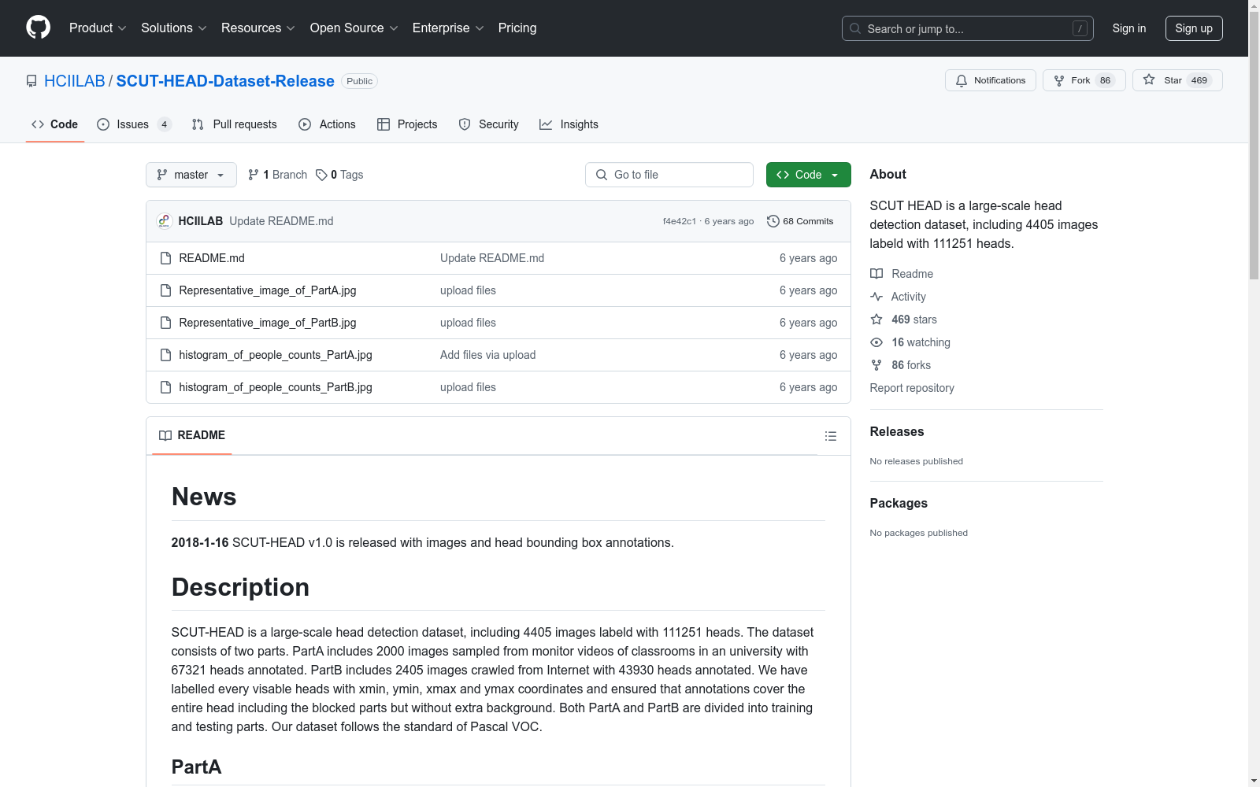Click file icon beside Representative_image_of_PartB.jpg
Viewport: 1260px width, 787px height.
coord(165,323)
